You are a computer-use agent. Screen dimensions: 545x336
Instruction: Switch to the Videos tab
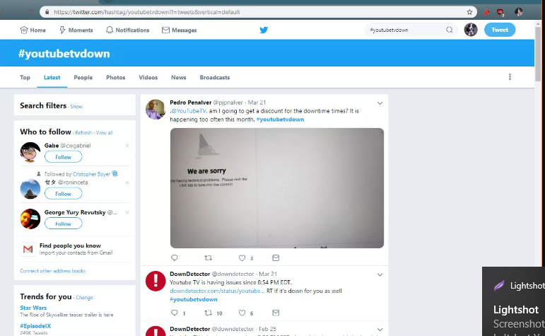[148, 77]
